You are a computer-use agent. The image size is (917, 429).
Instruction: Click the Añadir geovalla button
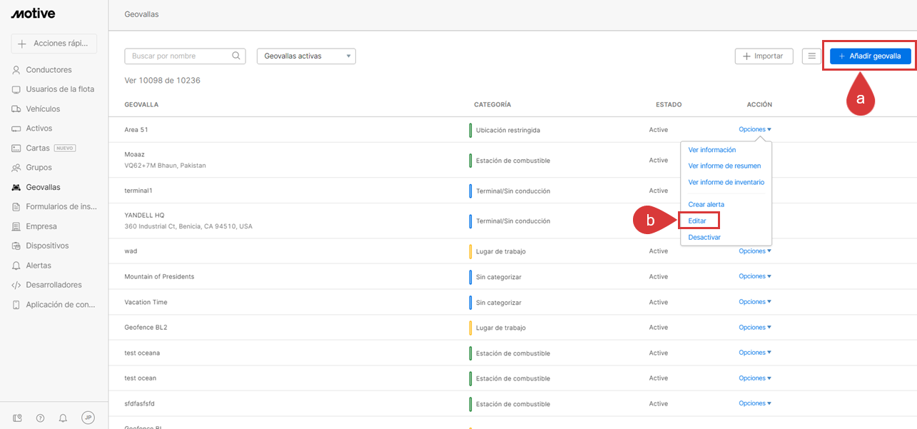click(x=870, y=56)
